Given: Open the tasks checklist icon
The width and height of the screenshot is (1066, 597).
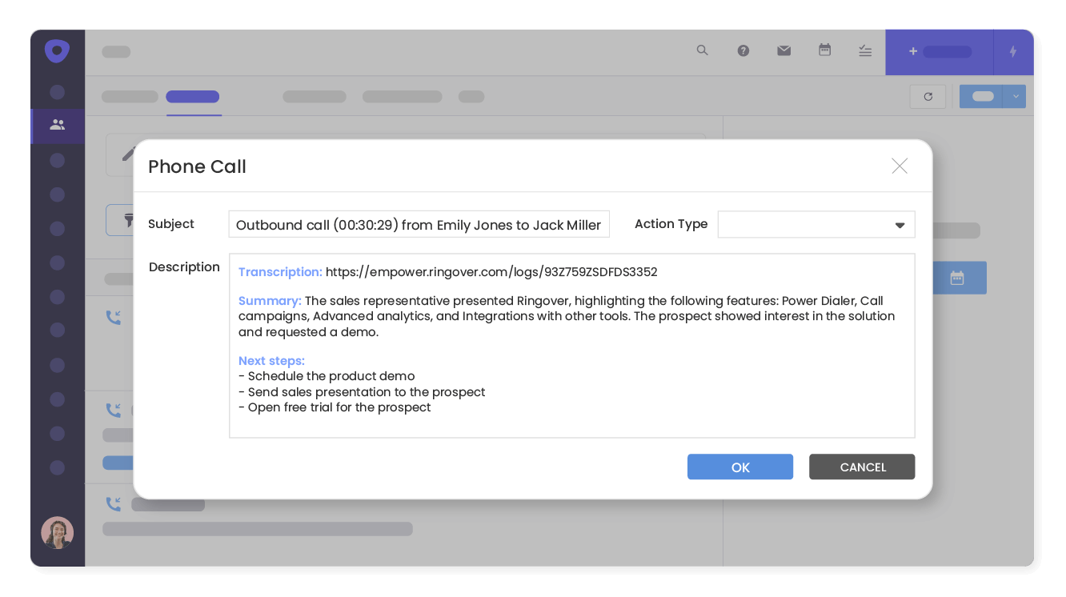Looking at the screenshot, I should click(865, 50).
